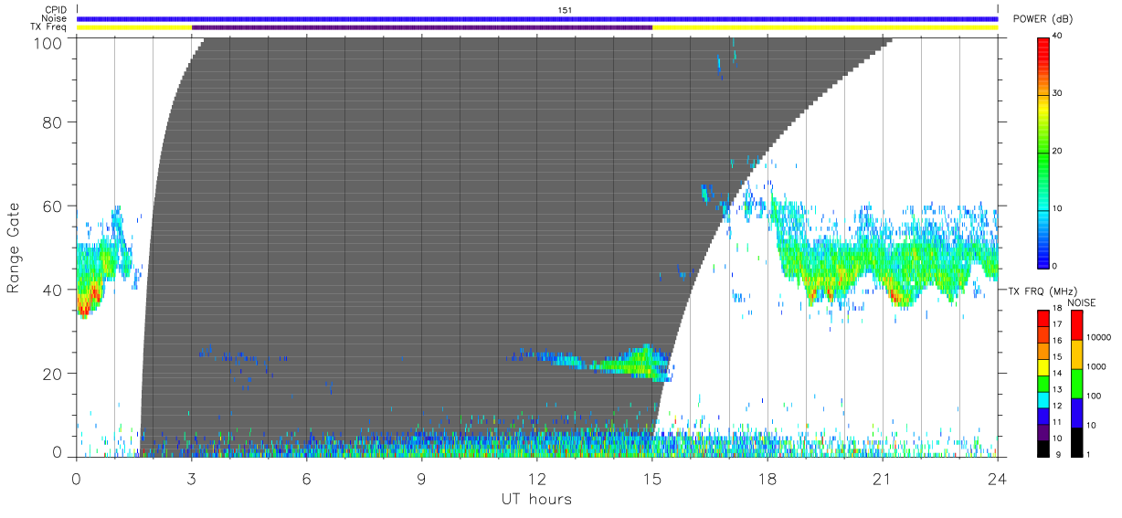Viewport: 1122px width, 518px height.
Task: Click the 21 tick label on the UT hours axis
Action: tap(883, 479)
